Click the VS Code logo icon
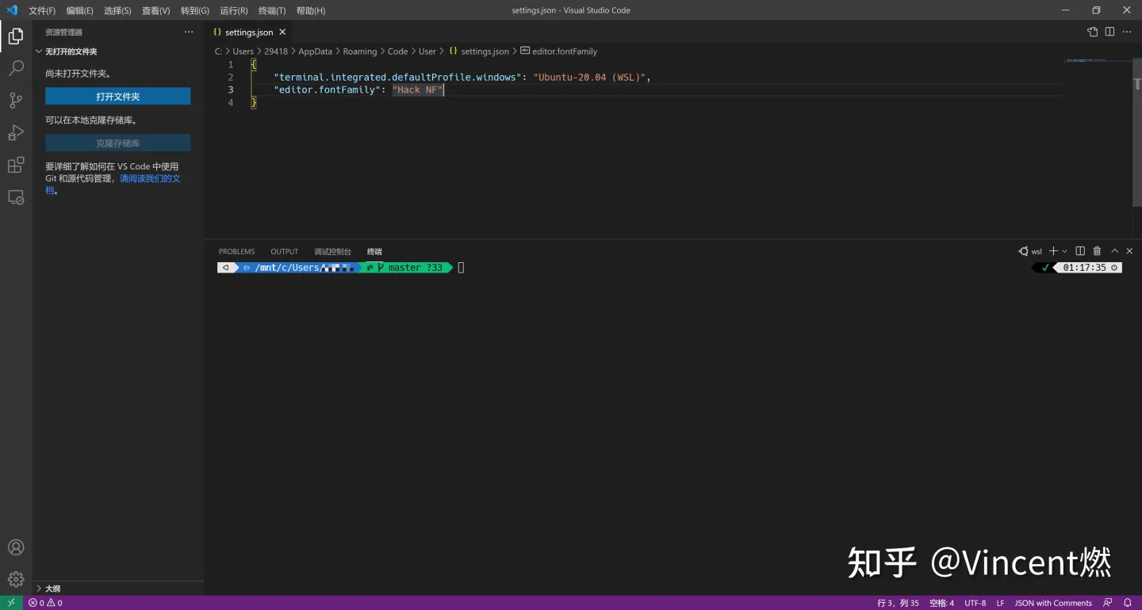1142x610 pixels. [12, 10]
